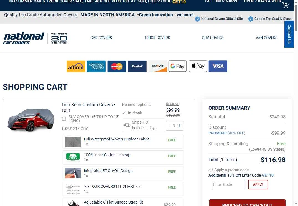This screenshot has width=298, height=206.
Task: Open the Contact Us side tab
Action: point(289,34)
